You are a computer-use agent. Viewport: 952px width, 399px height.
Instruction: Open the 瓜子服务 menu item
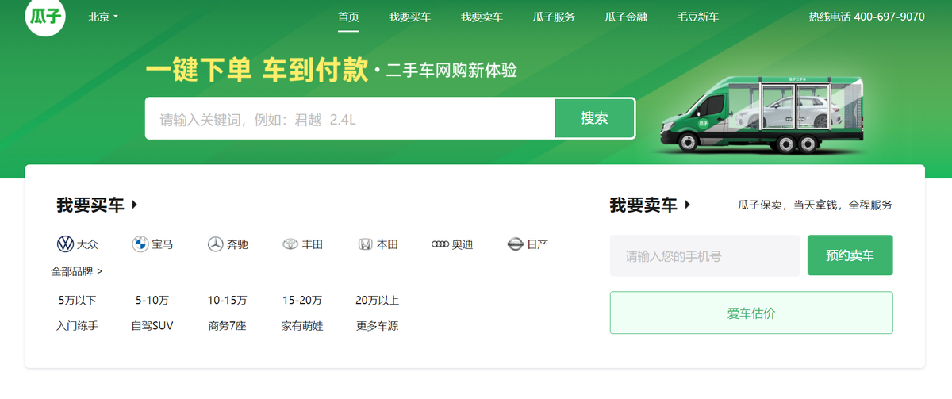click(x=553, y=17)
